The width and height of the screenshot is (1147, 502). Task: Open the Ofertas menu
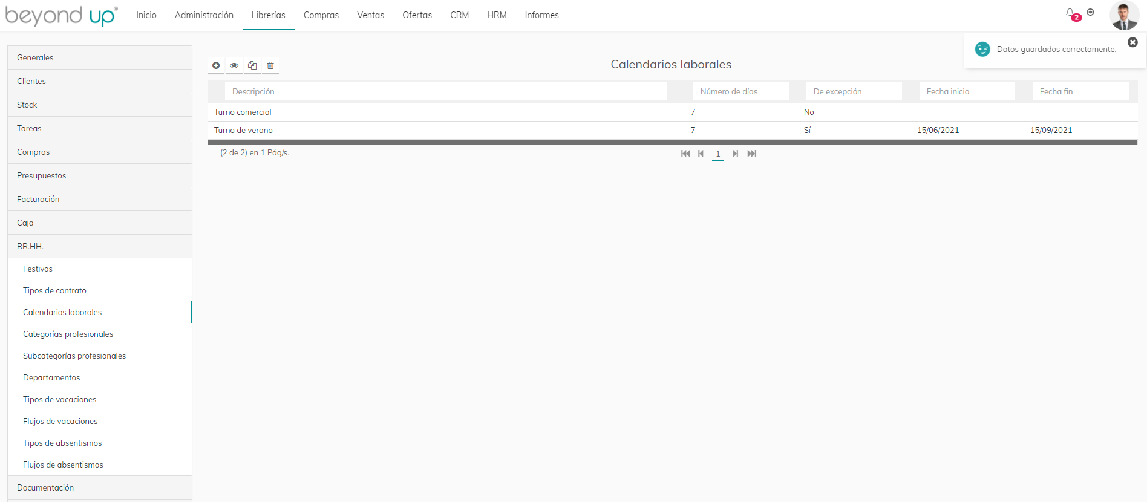tap(417, 15)
